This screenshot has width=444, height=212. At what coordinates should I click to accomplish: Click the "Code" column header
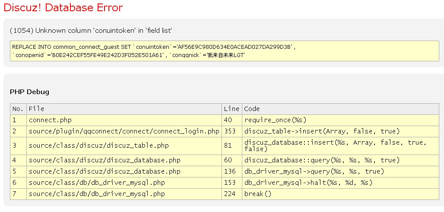tap(252, 109)
